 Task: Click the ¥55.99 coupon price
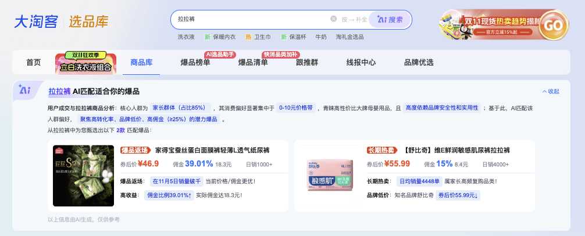point(397,164)
